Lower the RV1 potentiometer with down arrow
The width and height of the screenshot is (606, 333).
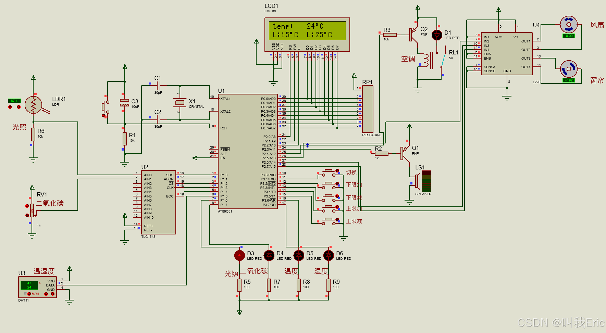pyautogui.click(x=27, y=215)
